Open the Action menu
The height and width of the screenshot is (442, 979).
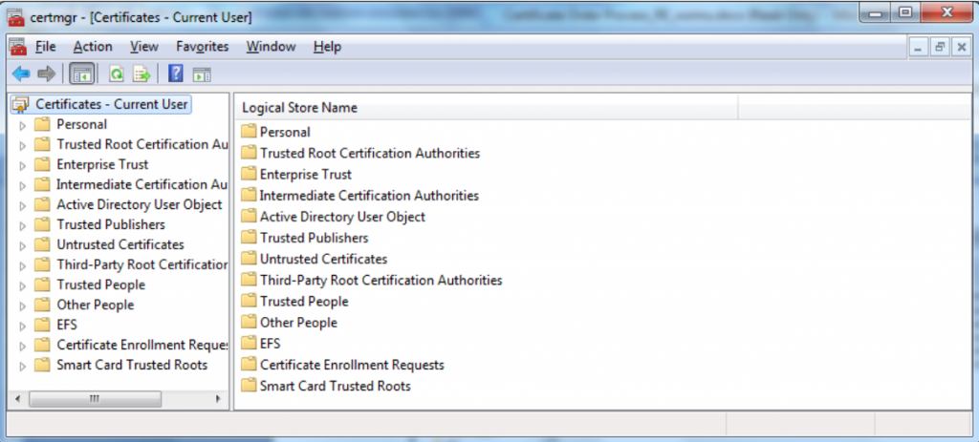pos(93,47)
